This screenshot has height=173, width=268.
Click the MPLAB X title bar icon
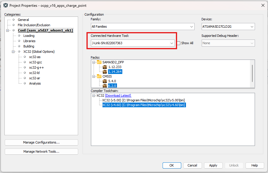[x=6, y=5]
